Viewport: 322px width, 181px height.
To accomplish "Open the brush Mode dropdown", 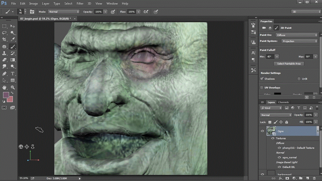I will [x=64, y=12].
